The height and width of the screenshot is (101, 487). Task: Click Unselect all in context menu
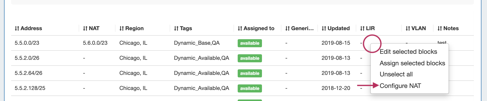396,74
